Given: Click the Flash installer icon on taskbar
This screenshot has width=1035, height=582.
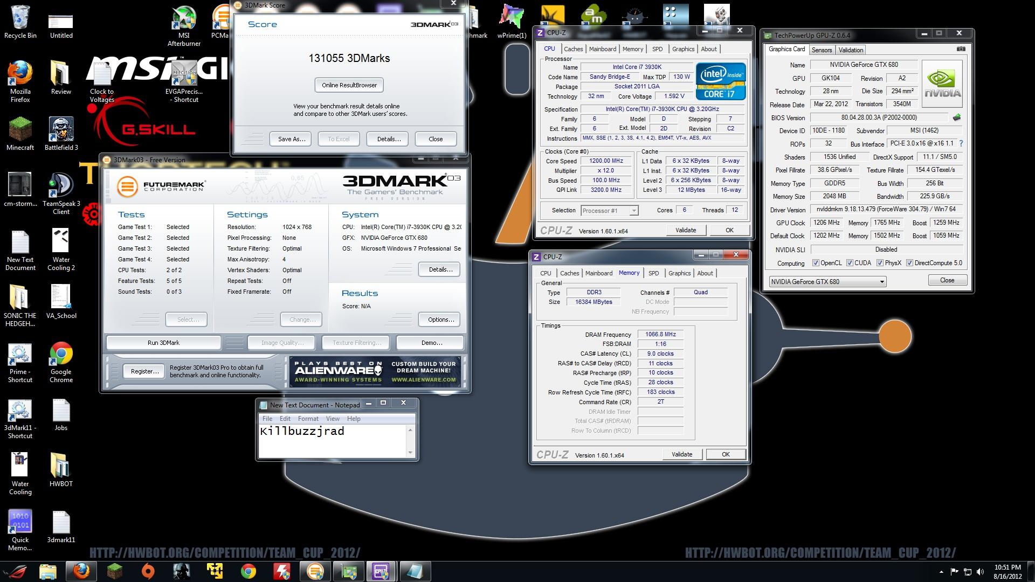Looking at the screenshot, I should (x=281, y=571).
